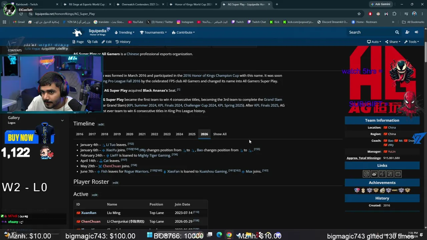Switch to the Honor of Kings World Cup tab
Image resolution: width=427 pixels, height=240 pixels.
[193, 4]
